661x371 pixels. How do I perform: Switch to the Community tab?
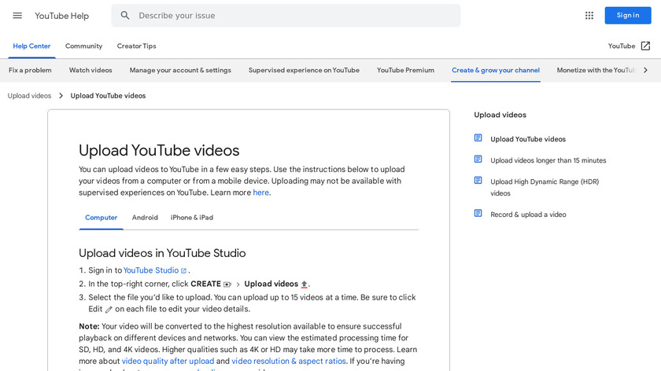[83, 46]
